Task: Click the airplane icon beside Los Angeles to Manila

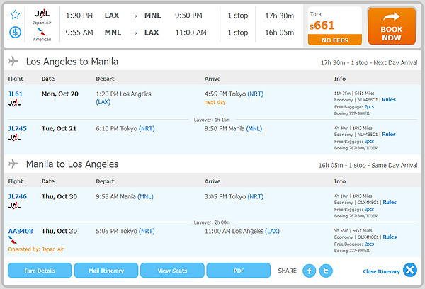Action: pos(13,61)
